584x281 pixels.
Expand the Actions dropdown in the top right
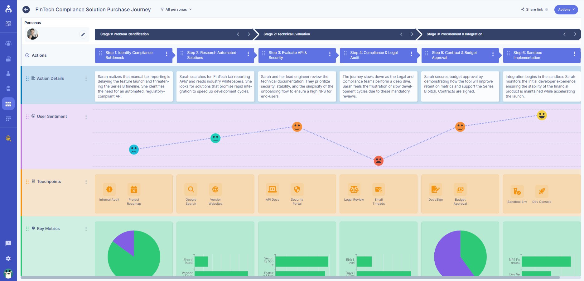[566, 10]
